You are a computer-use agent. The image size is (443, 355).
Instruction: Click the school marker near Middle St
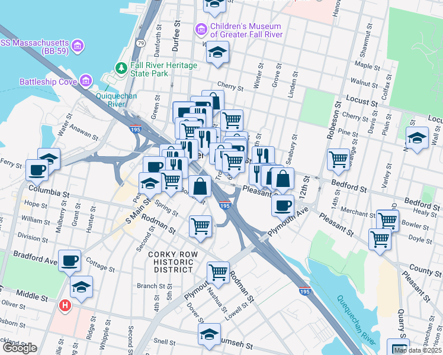81,287
